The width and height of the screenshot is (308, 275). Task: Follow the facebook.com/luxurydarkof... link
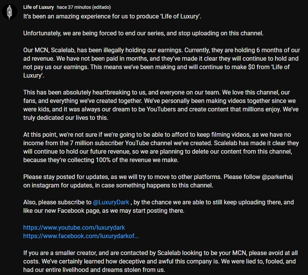[81, 236]
